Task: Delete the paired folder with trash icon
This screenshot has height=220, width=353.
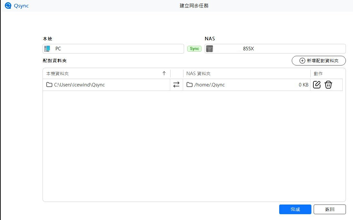Action: [328, 85]
